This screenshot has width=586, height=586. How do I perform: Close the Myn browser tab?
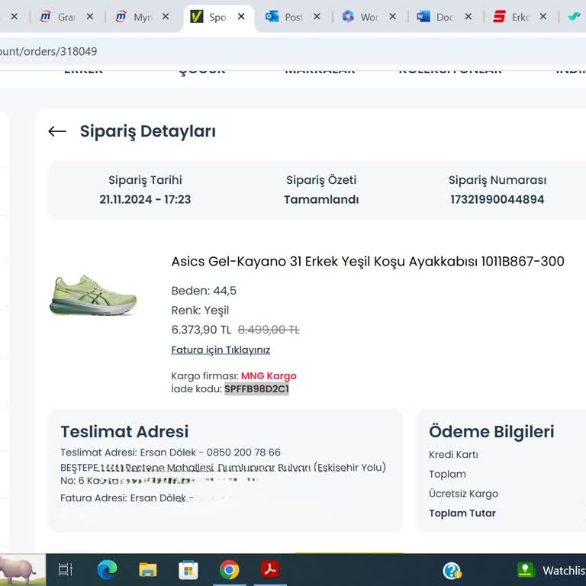(x=166, y=17)
